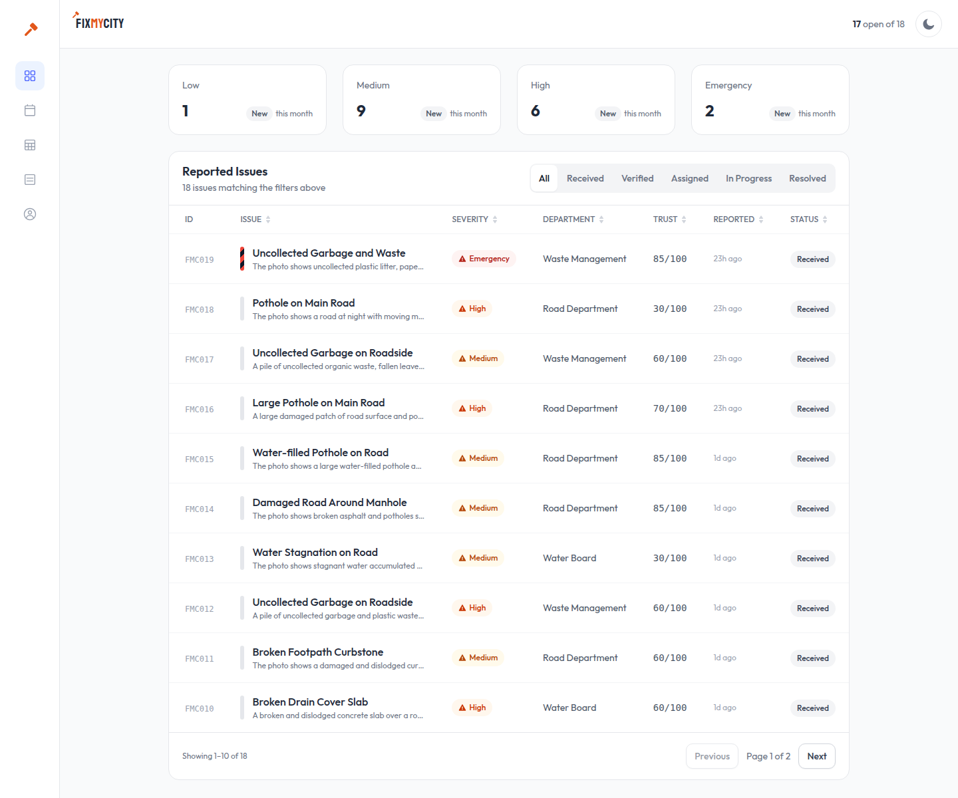This screenshot has width=958, height=798.
Task: Select the Resolved filter tab
Action: (x=807, y=178)
